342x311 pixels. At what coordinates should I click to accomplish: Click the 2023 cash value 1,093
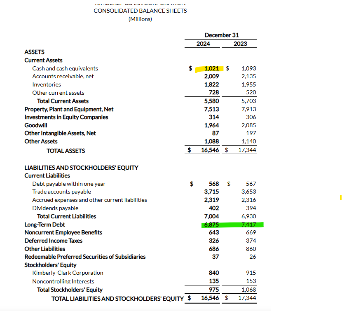(x=248, y=68)
